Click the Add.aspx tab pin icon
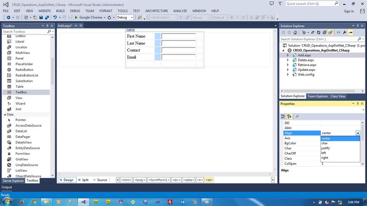 [76, 25]
